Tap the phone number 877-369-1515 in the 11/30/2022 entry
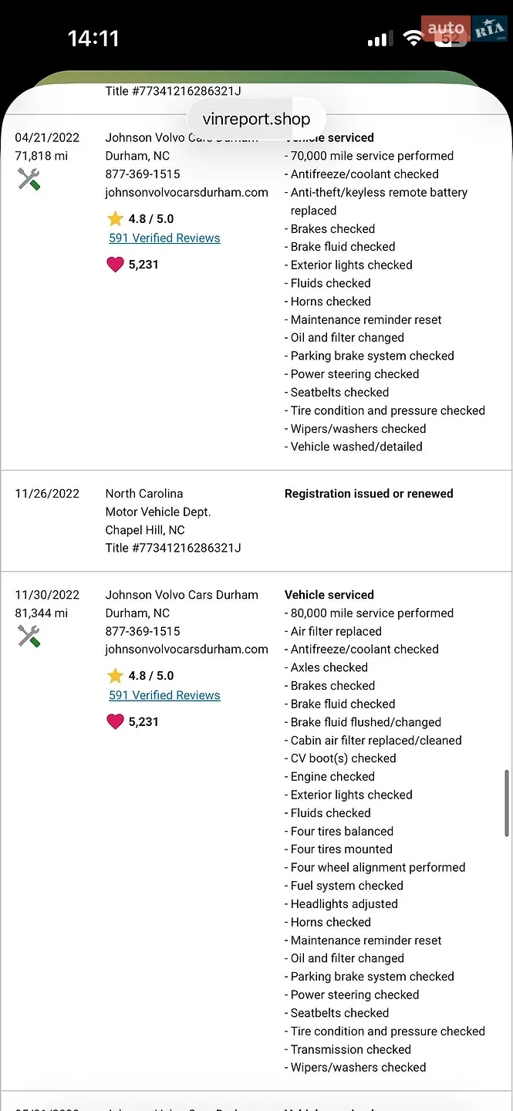 tap(143, 631)
